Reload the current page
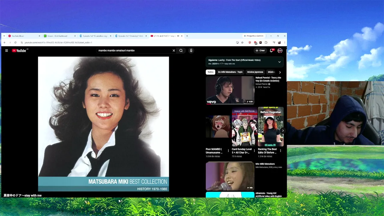 tap(15, 43)
